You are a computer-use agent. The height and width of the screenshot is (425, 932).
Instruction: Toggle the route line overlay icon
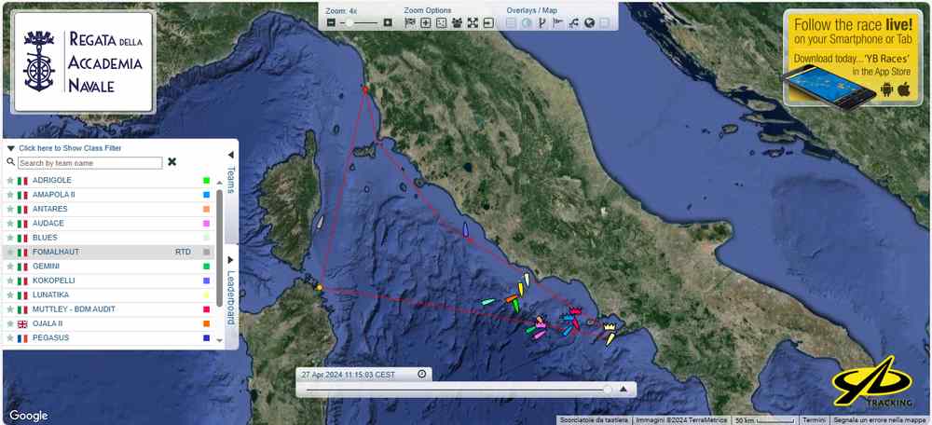click(x=573, y=22)
